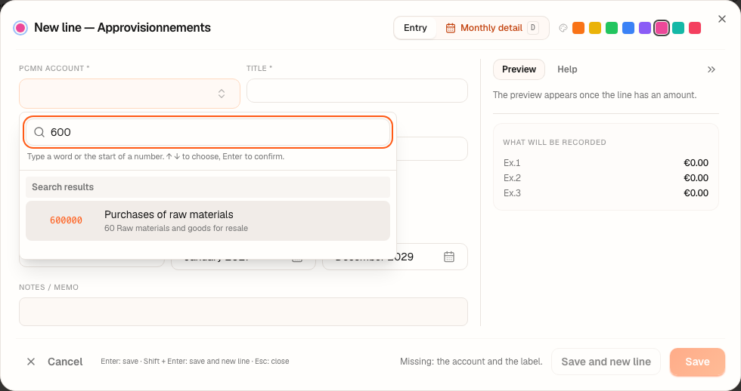The image size is (741, 391).
Task: Click the Notes / Memo text area
Action: [x=243, y=312]
